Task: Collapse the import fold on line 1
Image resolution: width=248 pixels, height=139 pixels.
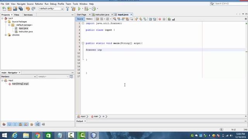Action: point(83,23)
